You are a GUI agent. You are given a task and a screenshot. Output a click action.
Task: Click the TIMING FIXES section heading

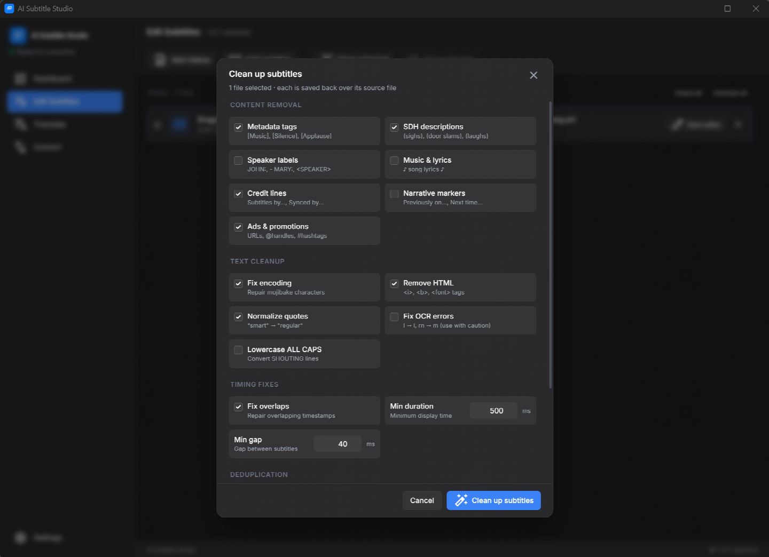coord(254,385)
